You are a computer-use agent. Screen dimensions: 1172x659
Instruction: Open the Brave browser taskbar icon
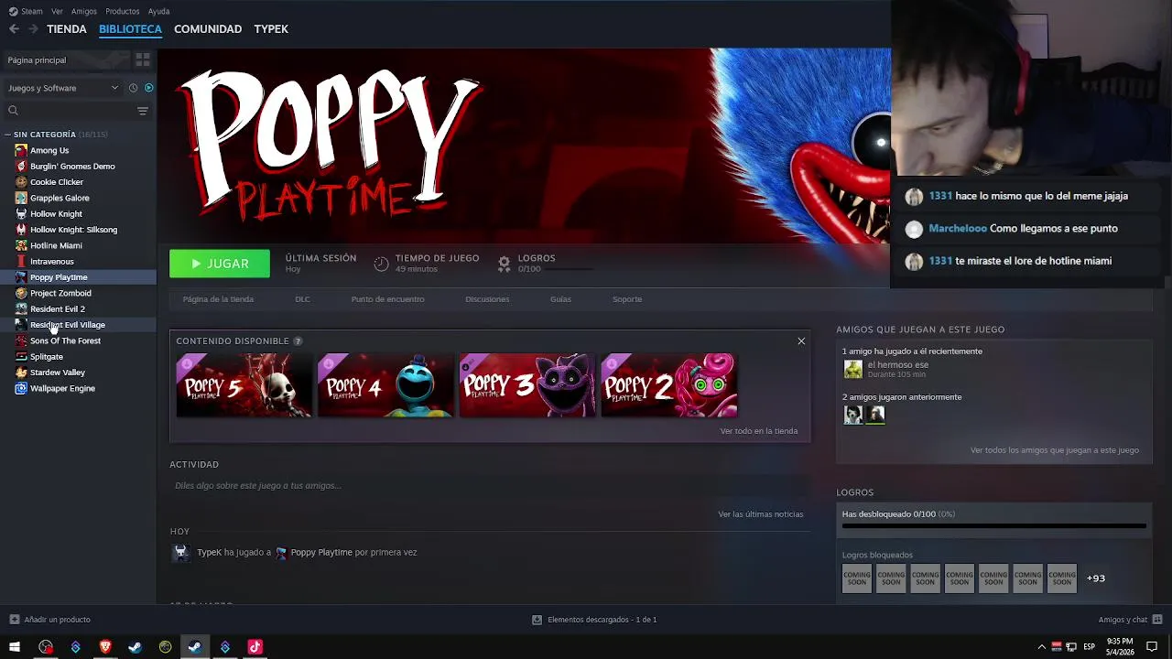pos(105,647)
